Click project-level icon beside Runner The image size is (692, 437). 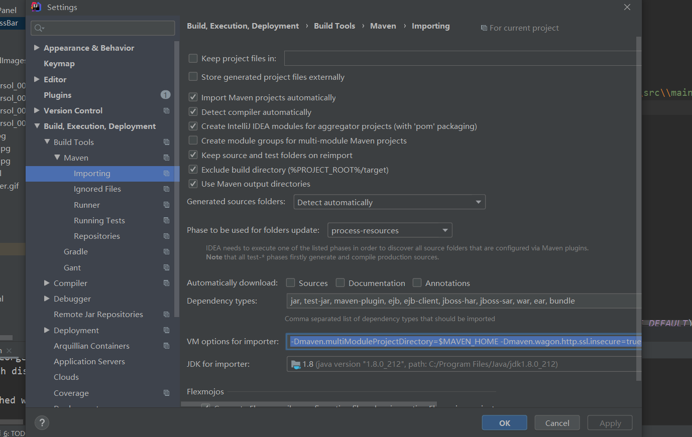166,205
